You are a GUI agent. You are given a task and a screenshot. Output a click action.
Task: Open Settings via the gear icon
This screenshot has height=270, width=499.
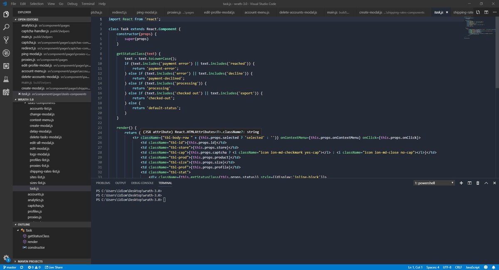coord(6,258)
